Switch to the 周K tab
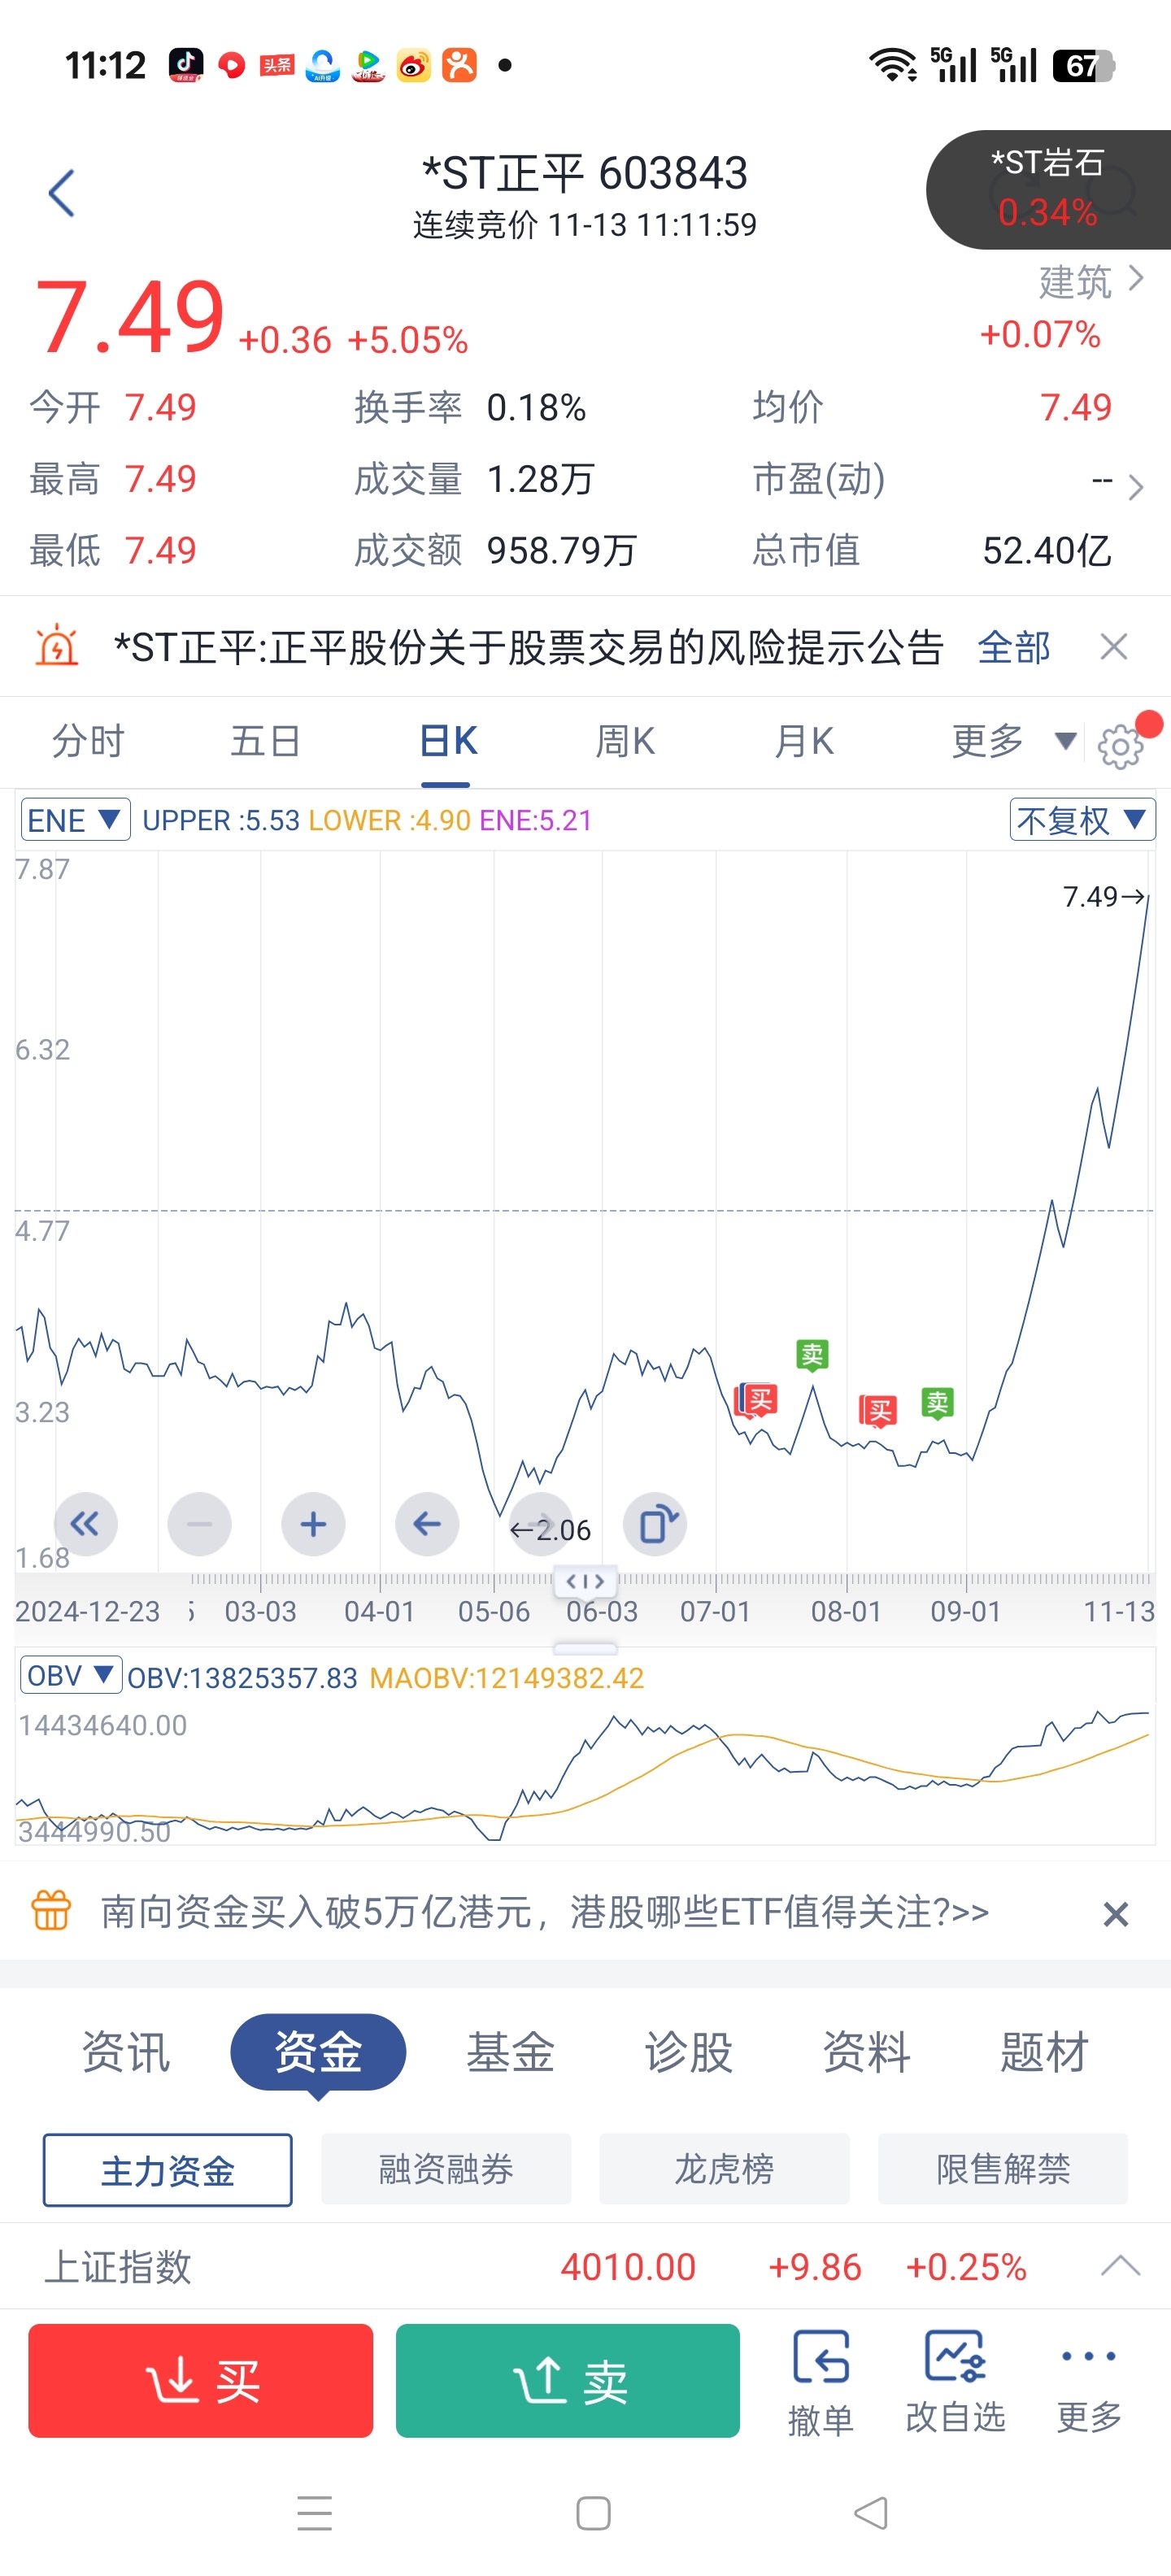Viewport: 1171px width, 2576px height. coord(625,742)
